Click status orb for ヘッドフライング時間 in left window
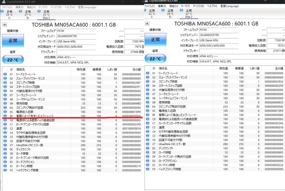Screen dimensions: 285x191 5,170
